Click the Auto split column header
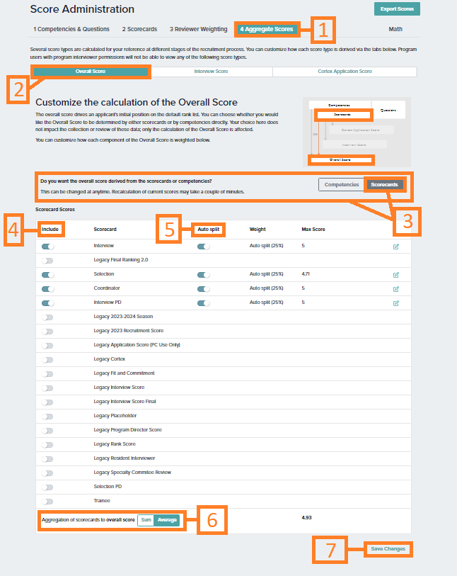 tap(208, 230)
